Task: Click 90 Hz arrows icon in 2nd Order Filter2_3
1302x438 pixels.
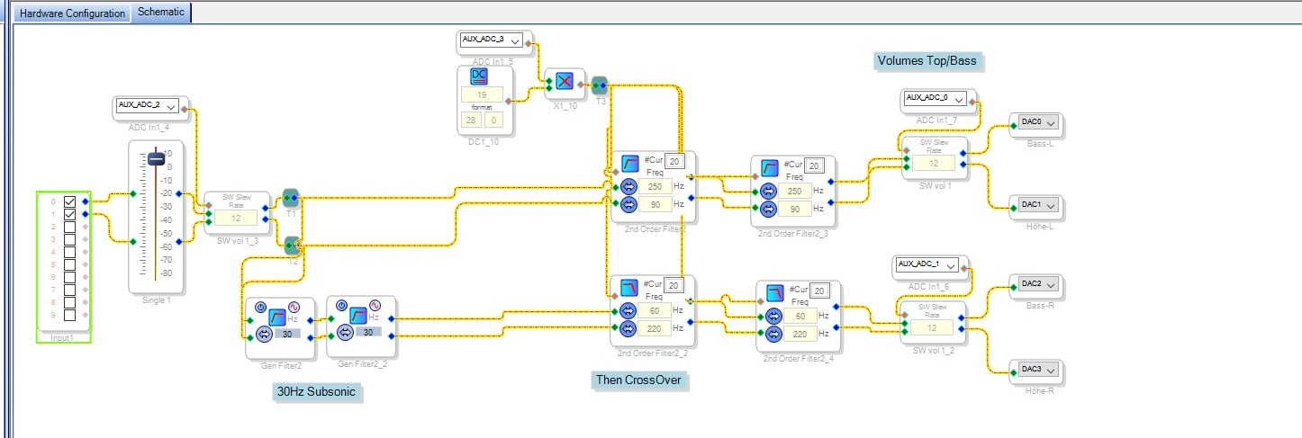Action: tap(768, 208)
